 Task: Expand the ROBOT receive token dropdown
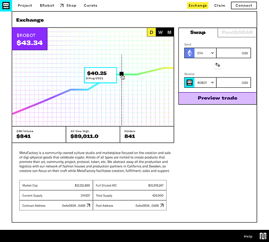(x=205, y=82)
